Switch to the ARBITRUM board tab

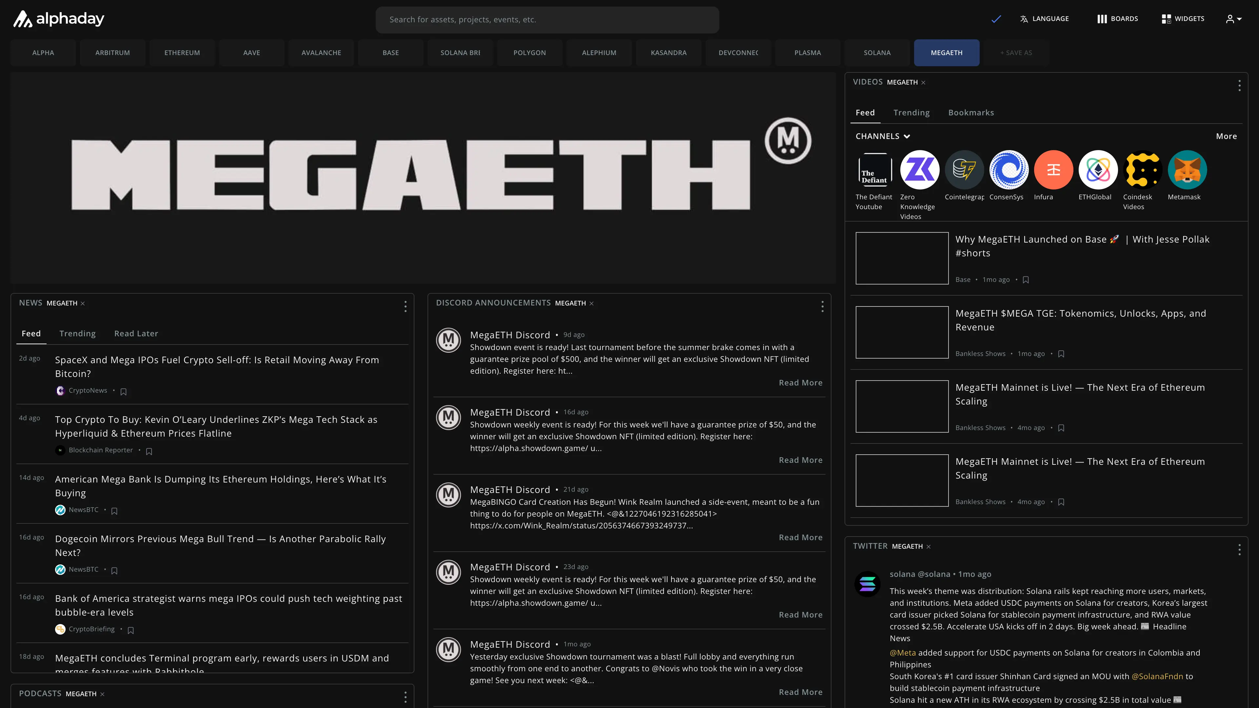pos(112,53)
